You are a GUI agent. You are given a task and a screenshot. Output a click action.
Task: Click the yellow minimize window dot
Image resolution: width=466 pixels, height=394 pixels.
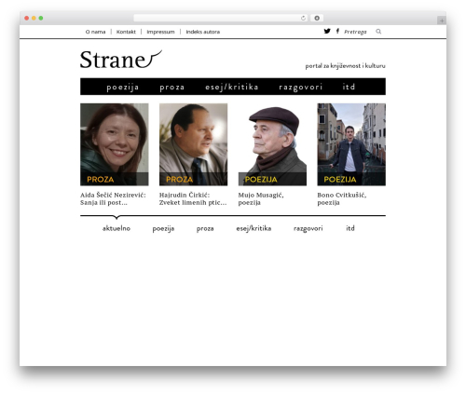[34, 19]
